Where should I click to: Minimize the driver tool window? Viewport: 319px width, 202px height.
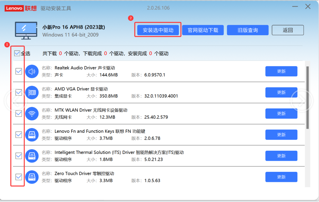(x=295, y=7)
